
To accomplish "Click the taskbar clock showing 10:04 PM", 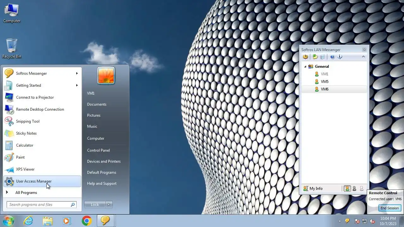I will click(x=388, y=221).
